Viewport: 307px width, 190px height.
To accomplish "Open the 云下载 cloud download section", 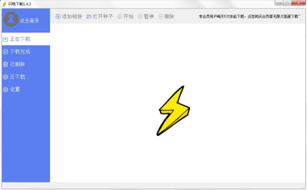I will (x=17, y=77).
